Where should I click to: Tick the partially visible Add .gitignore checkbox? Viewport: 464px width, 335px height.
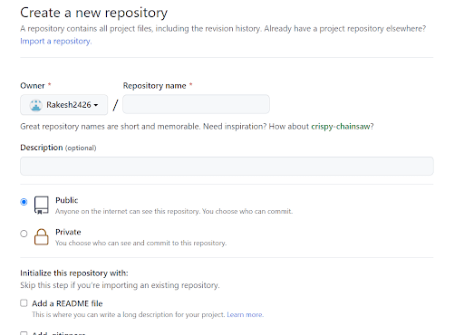24,333
